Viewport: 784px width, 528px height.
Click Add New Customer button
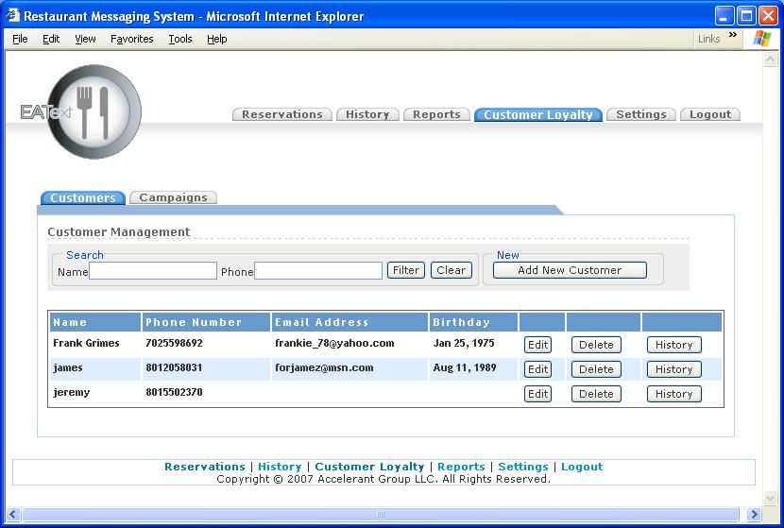point(570,270)
